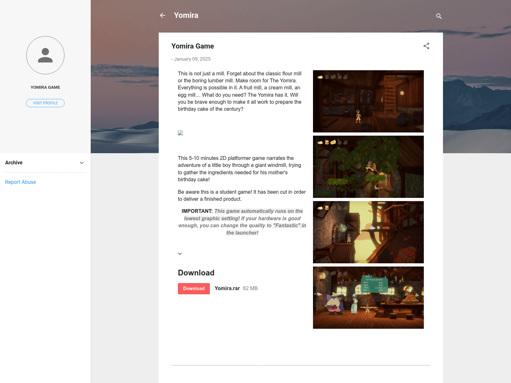Click the Archive section label

tap(14, 163)
